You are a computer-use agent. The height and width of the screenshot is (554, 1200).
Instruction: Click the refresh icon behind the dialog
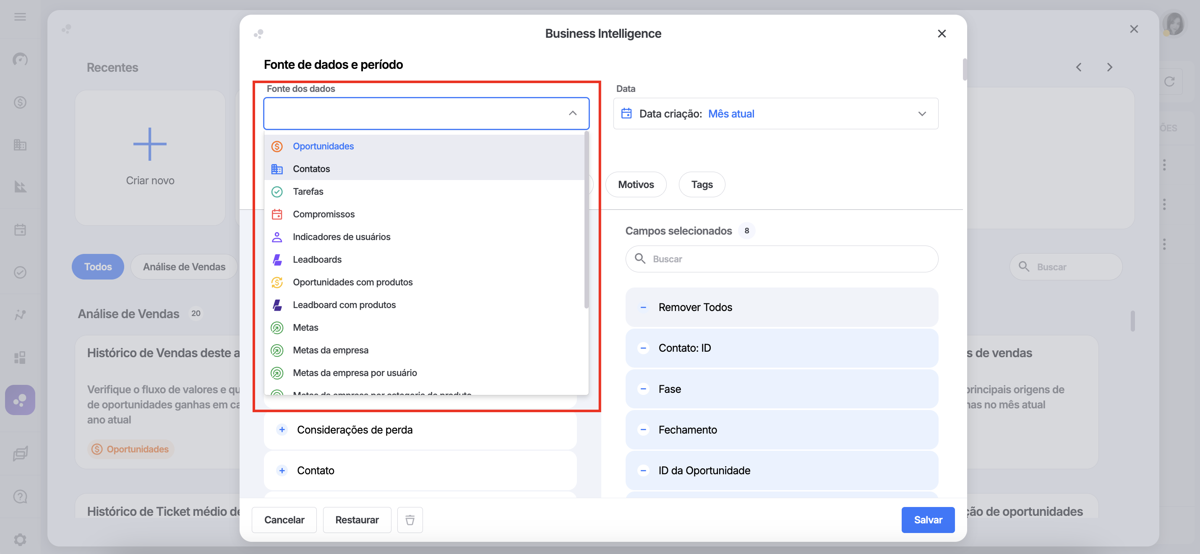1169,81
